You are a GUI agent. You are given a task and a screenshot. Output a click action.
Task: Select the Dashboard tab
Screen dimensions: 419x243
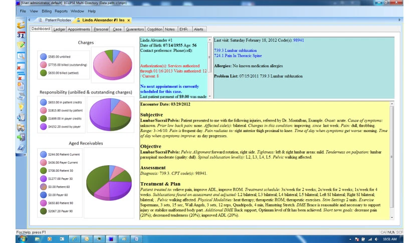point(41,29)
